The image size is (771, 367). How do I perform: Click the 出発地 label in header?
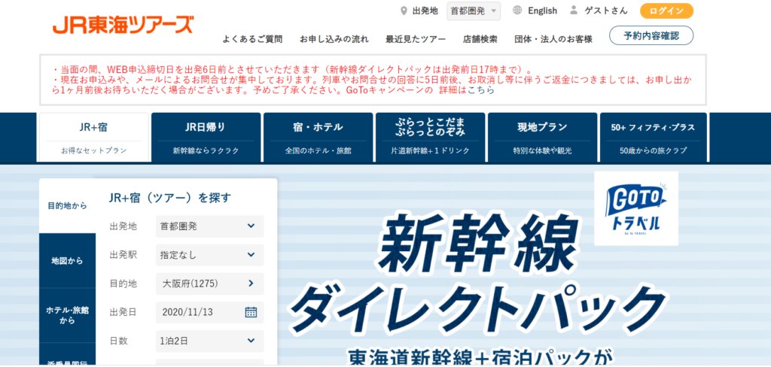click(425, 11)
